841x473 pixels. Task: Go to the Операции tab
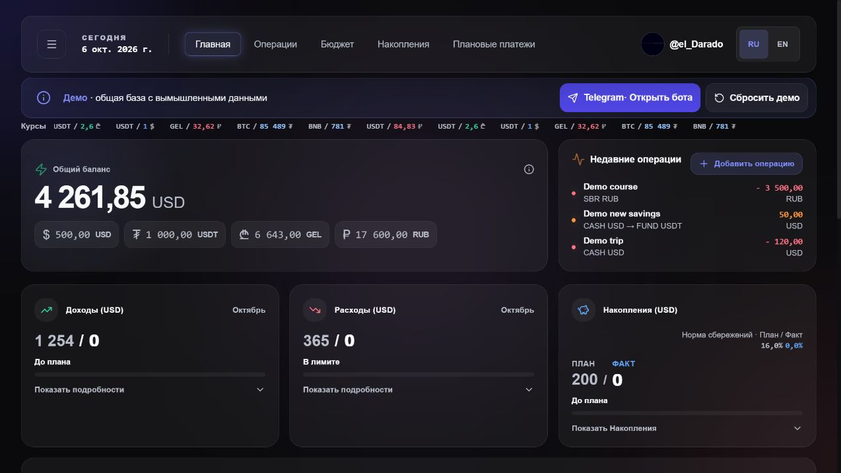click(x=275, y=44)
